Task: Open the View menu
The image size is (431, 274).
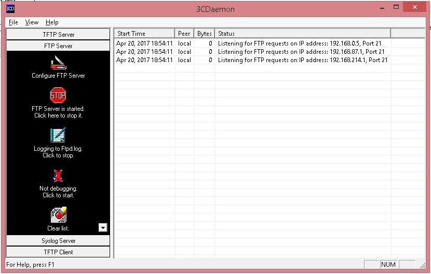Action: [x=32, y=22]
